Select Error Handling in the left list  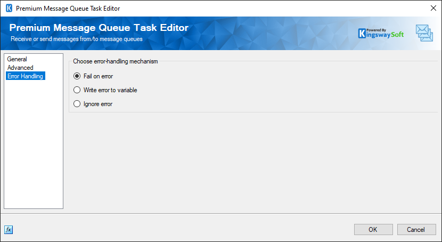pyautogui.click(x=26, y=76)
